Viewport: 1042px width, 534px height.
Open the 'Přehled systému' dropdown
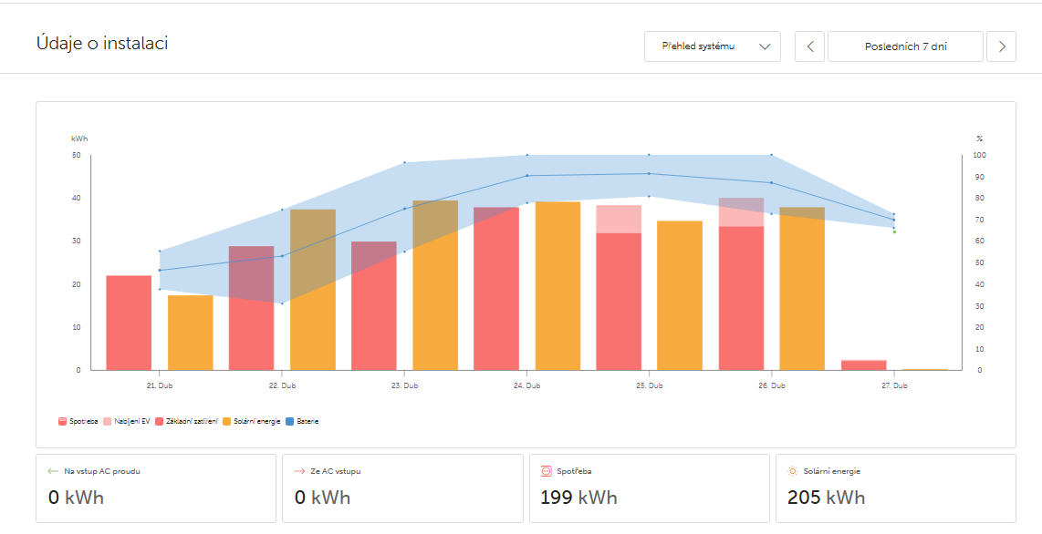pyautogui.click(x=712, y=46)
